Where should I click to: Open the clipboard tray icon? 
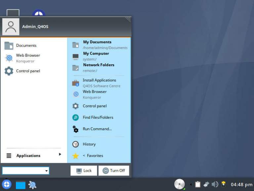(x=198, y=184)
